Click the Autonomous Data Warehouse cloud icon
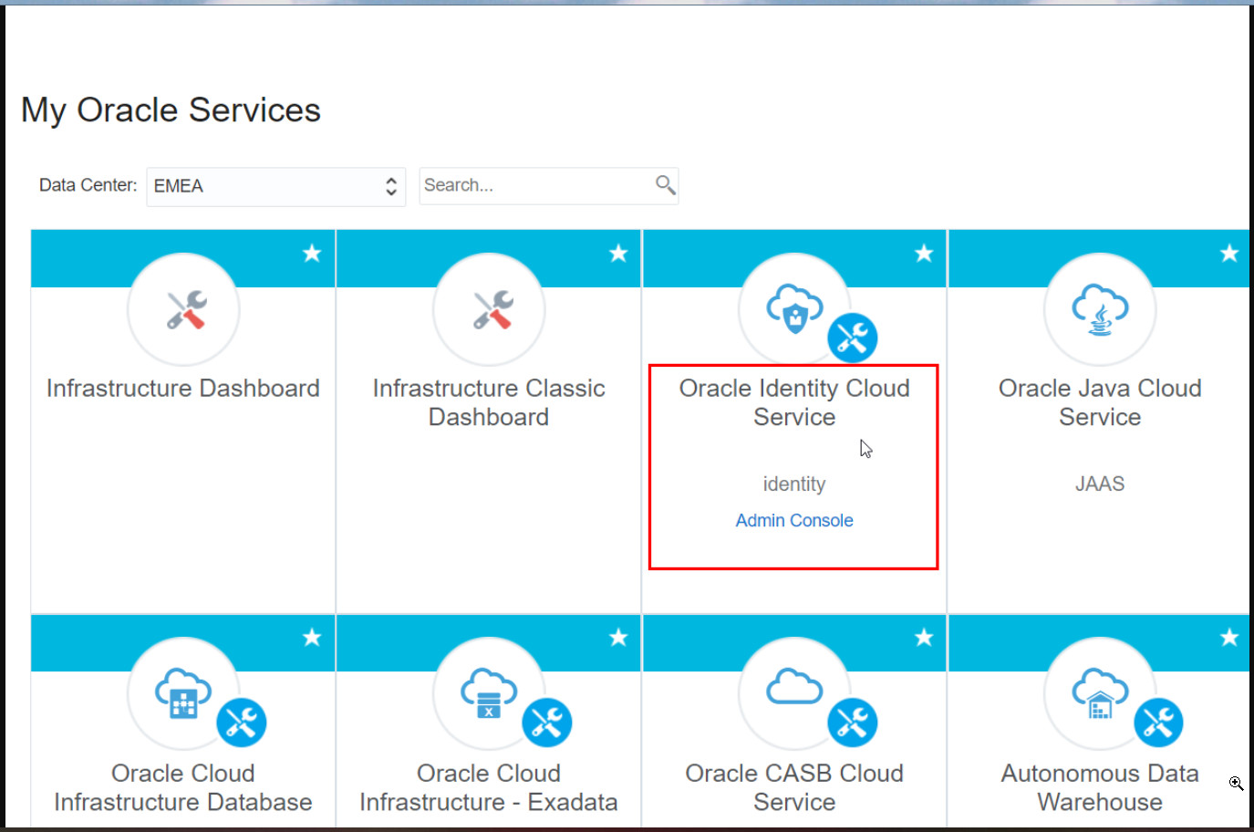 pyautogui.click(x=1100, y=693)
